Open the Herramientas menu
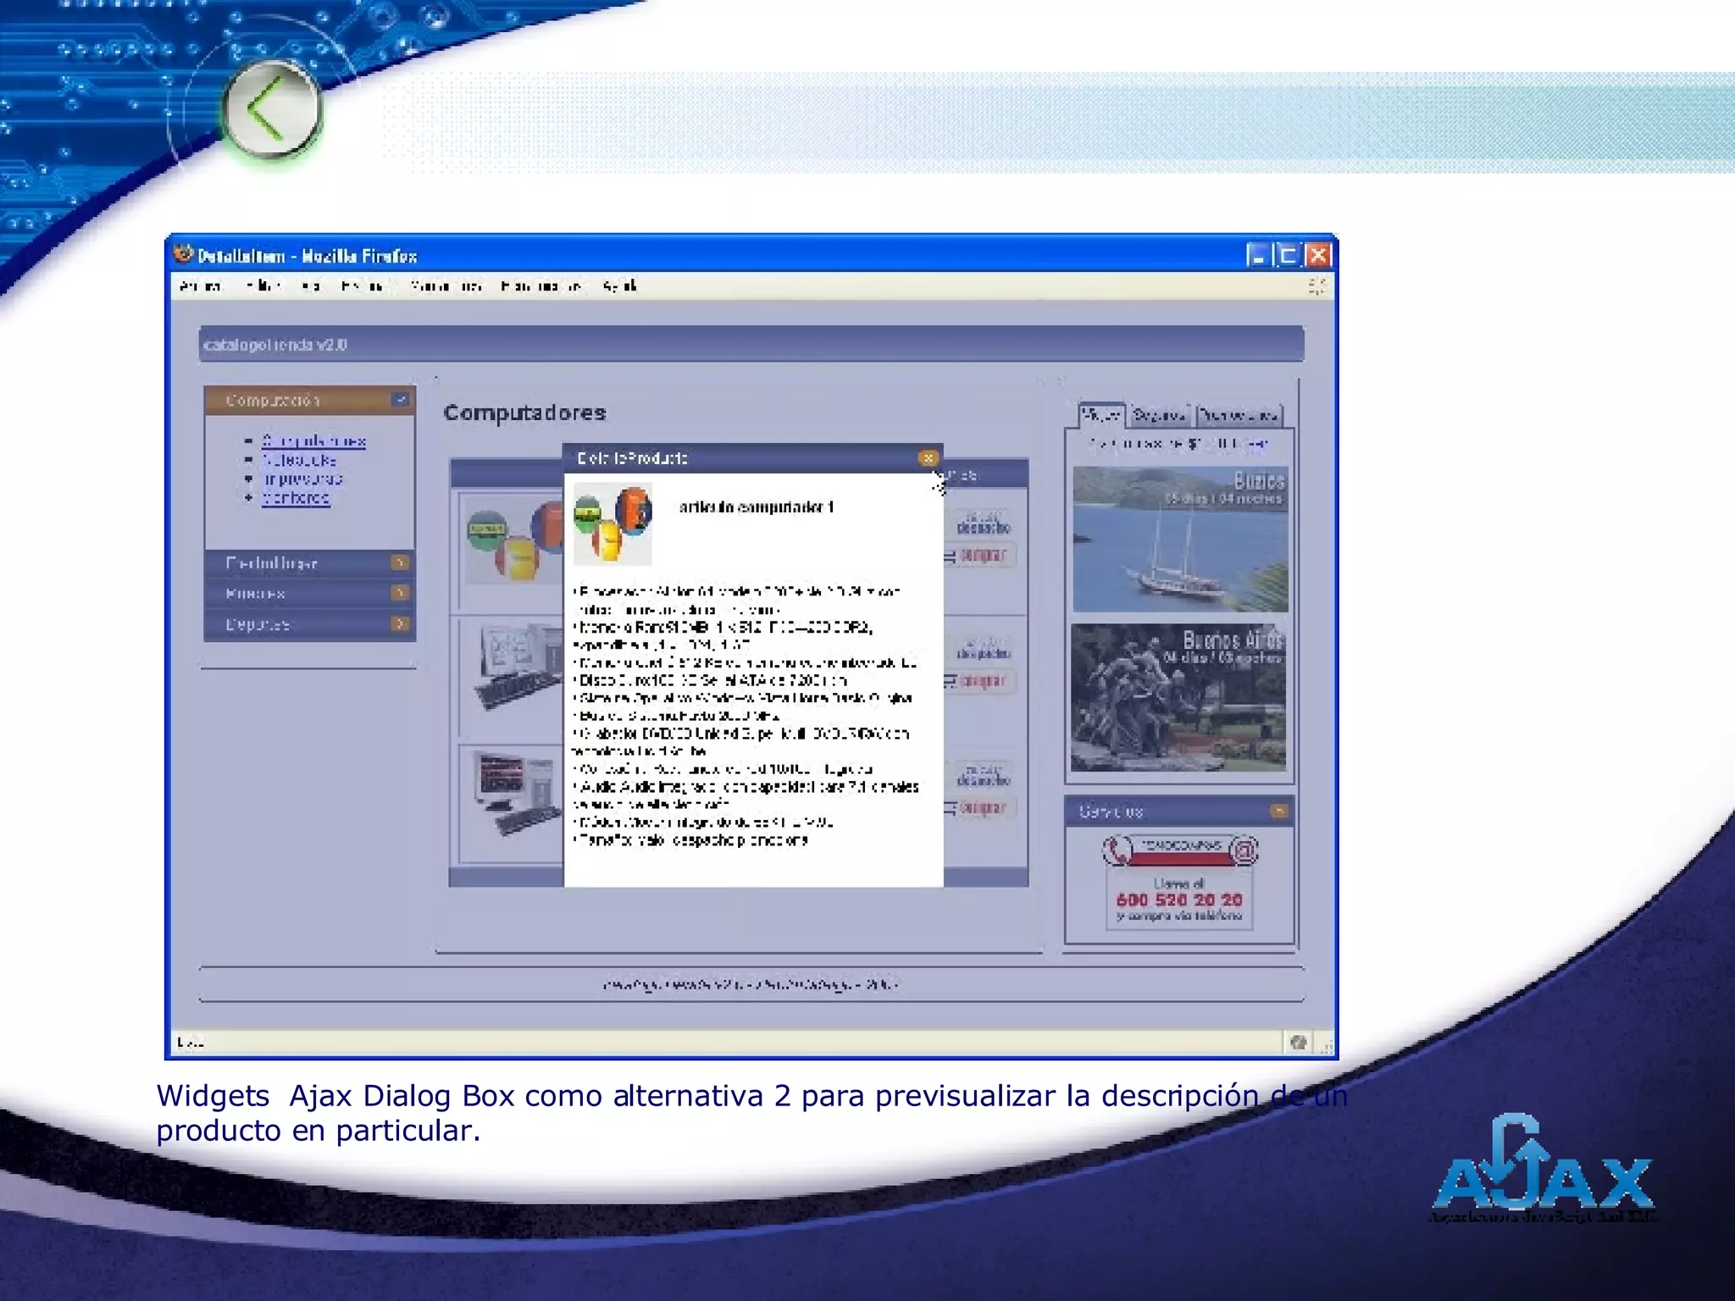Viewport: 1735px width, 1301px height. 540,286
